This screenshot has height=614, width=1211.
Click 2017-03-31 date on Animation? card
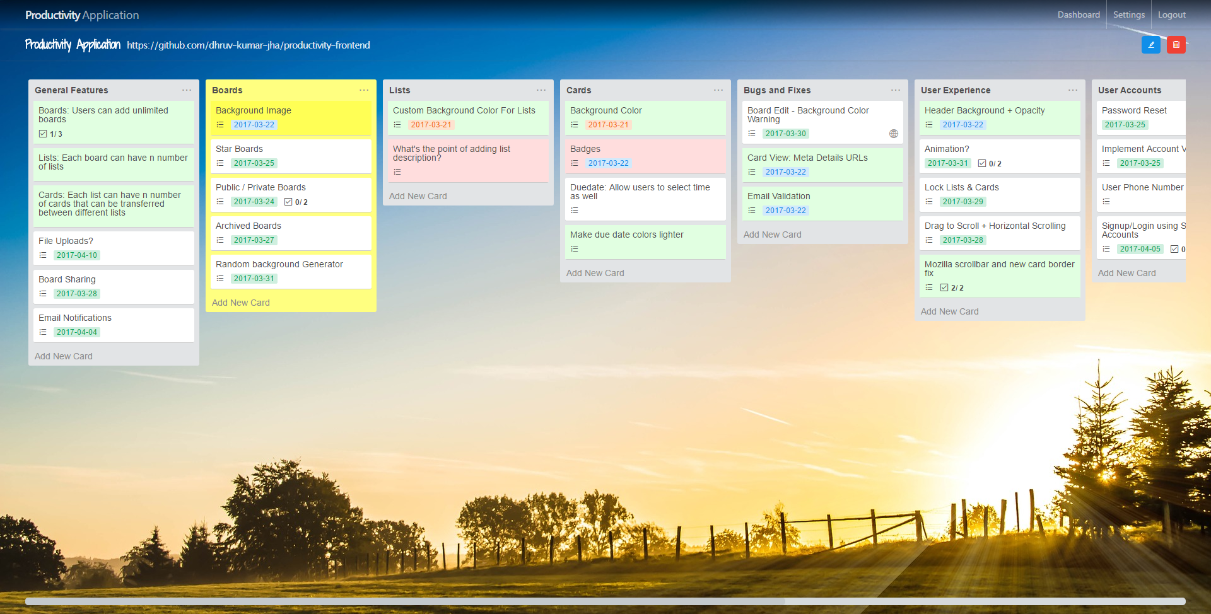coord(948,163)
